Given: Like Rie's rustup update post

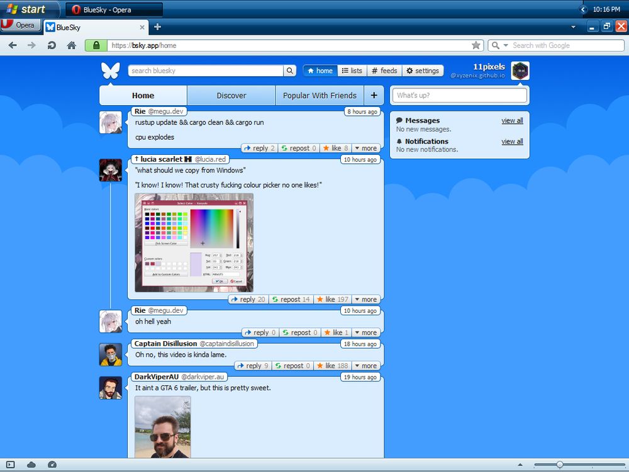Looking at the screenshot, I should pos(336,148).
